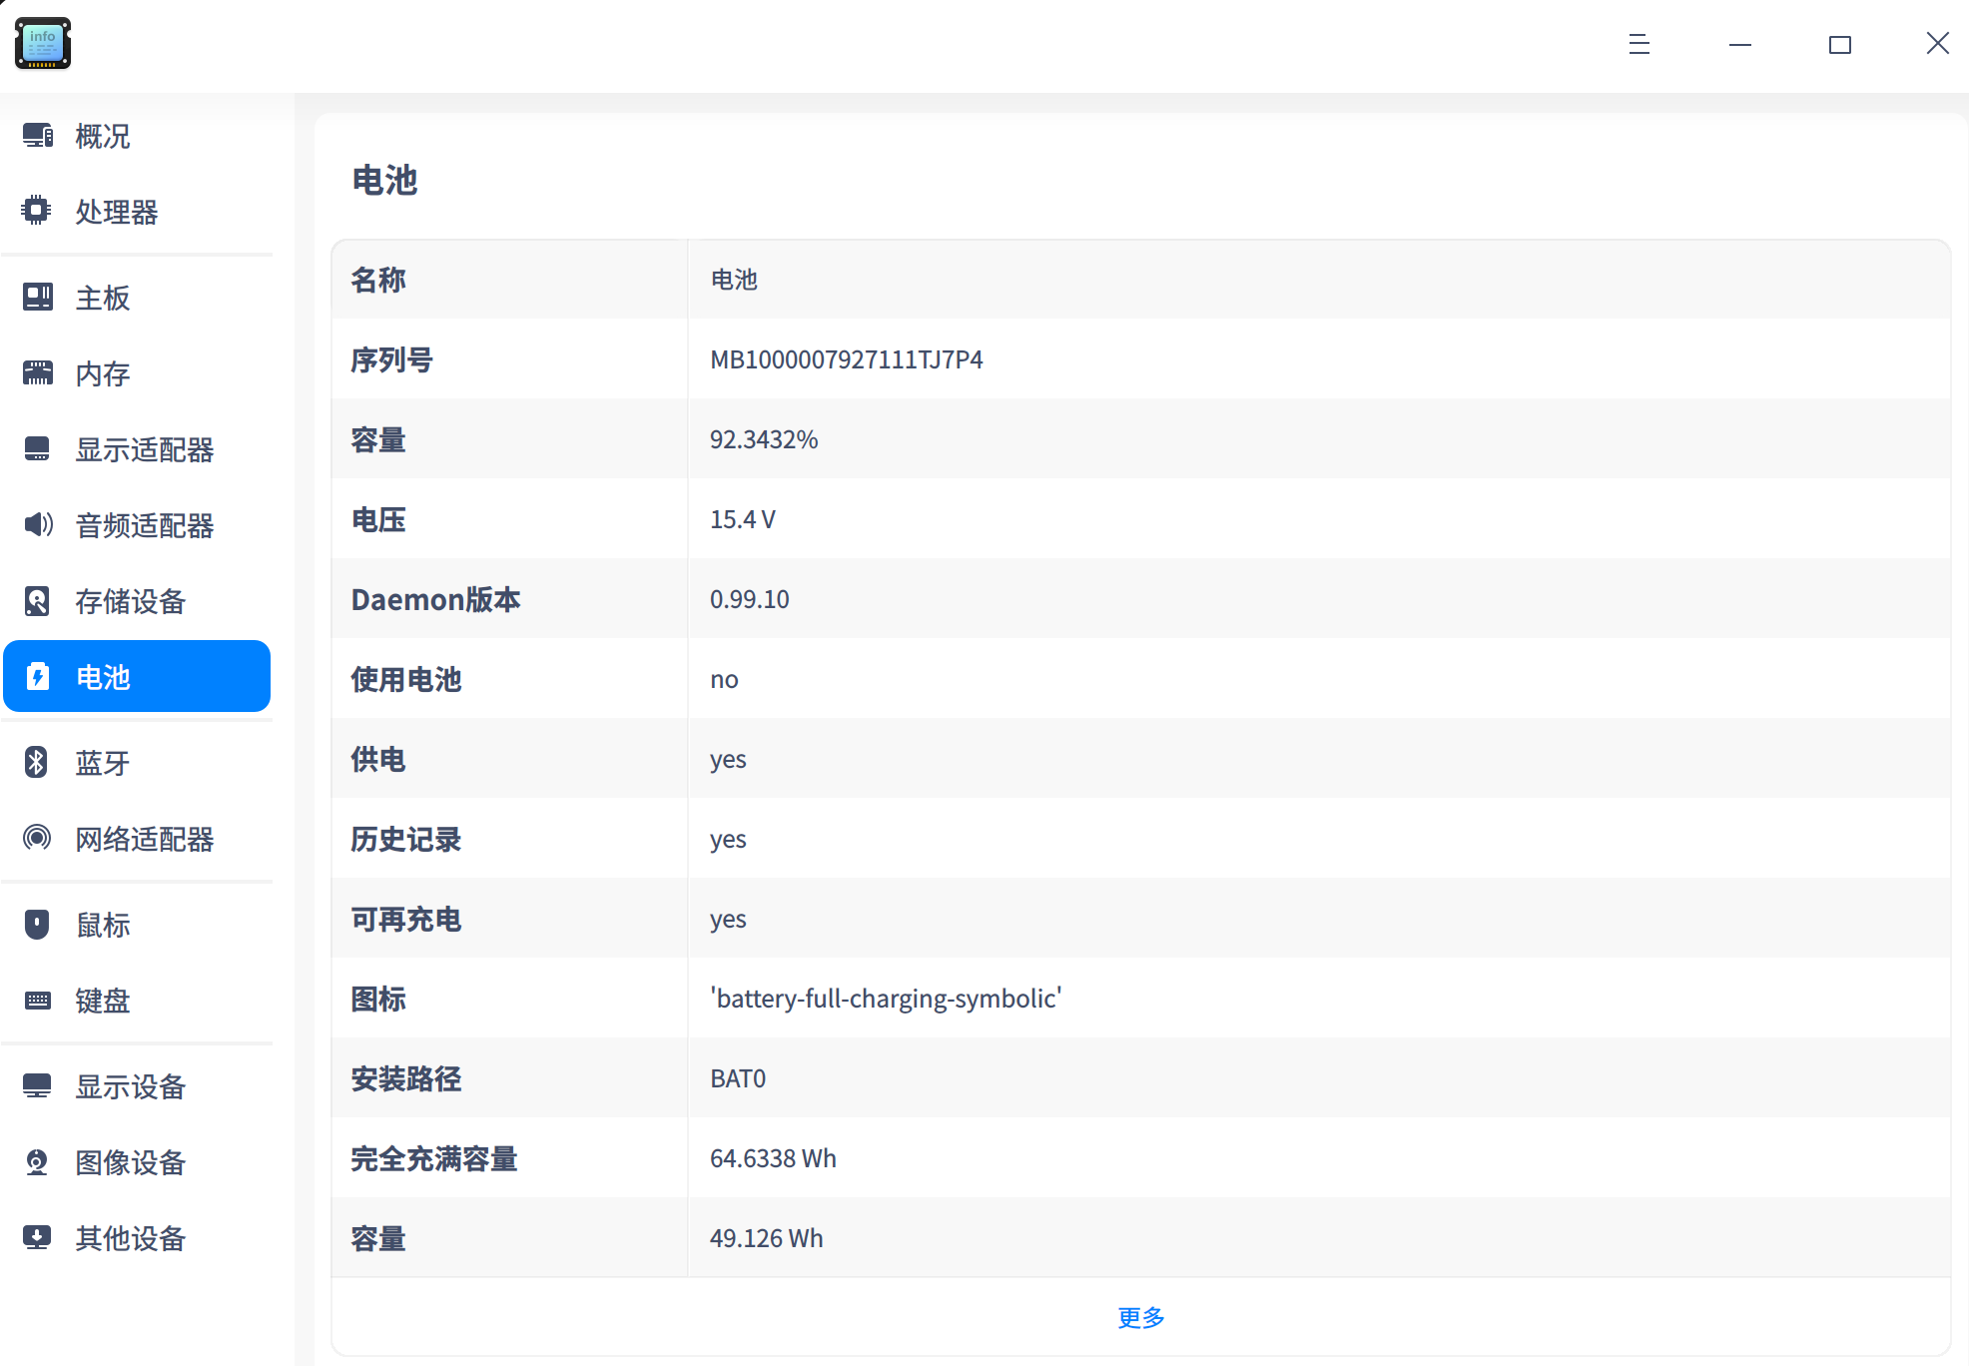Open the Overview (概况) sidebar icon
This screenshot has width=1969, height=1366.
[x=38, y=135]
